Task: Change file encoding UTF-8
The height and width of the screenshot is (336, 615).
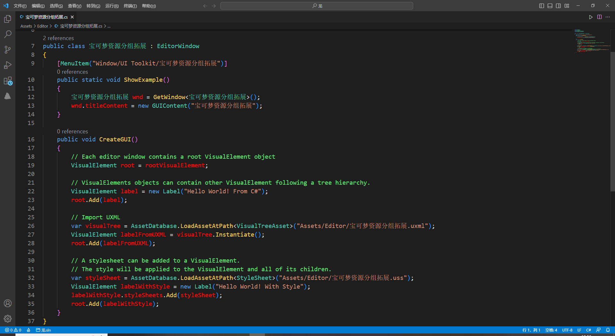Action: tap(567, 330)
